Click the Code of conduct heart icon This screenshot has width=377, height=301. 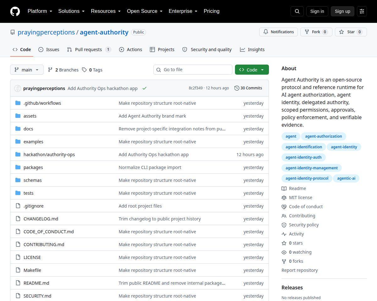pyautogui.click(x=284, y=207)
